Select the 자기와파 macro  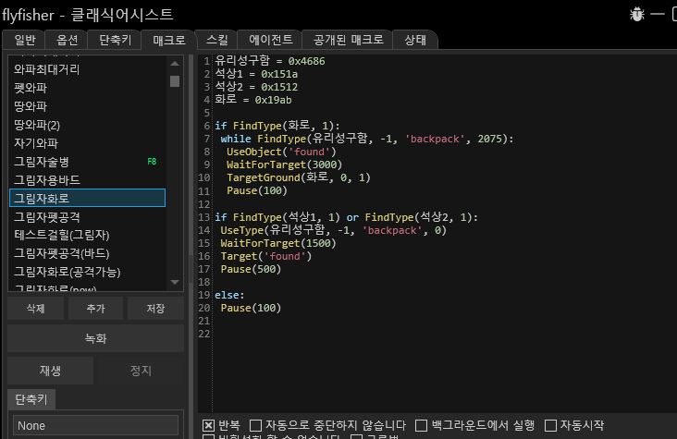tap(87, 143)
